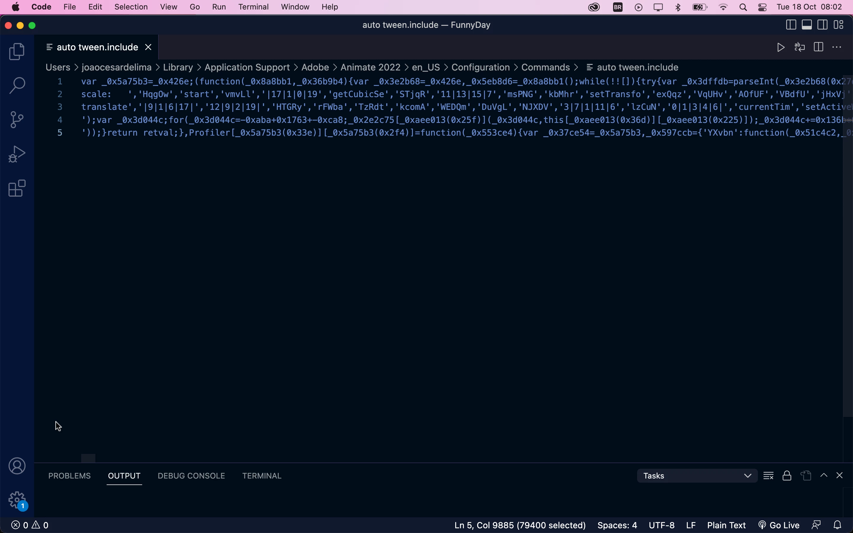The height and width of the screenshot is (533, 853).
Task: Toggle the primary side bar layout button
Action: [x=791, y=25]
